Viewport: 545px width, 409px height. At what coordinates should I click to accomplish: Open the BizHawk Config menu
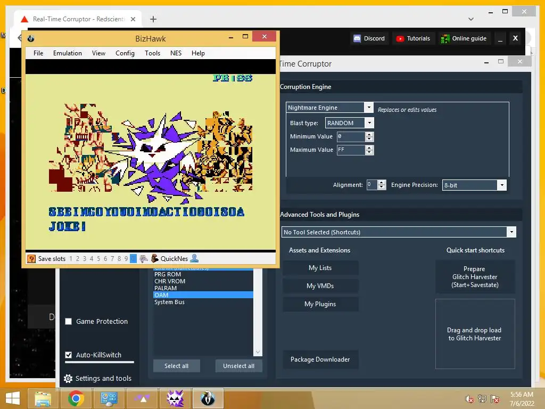[125, 53]
